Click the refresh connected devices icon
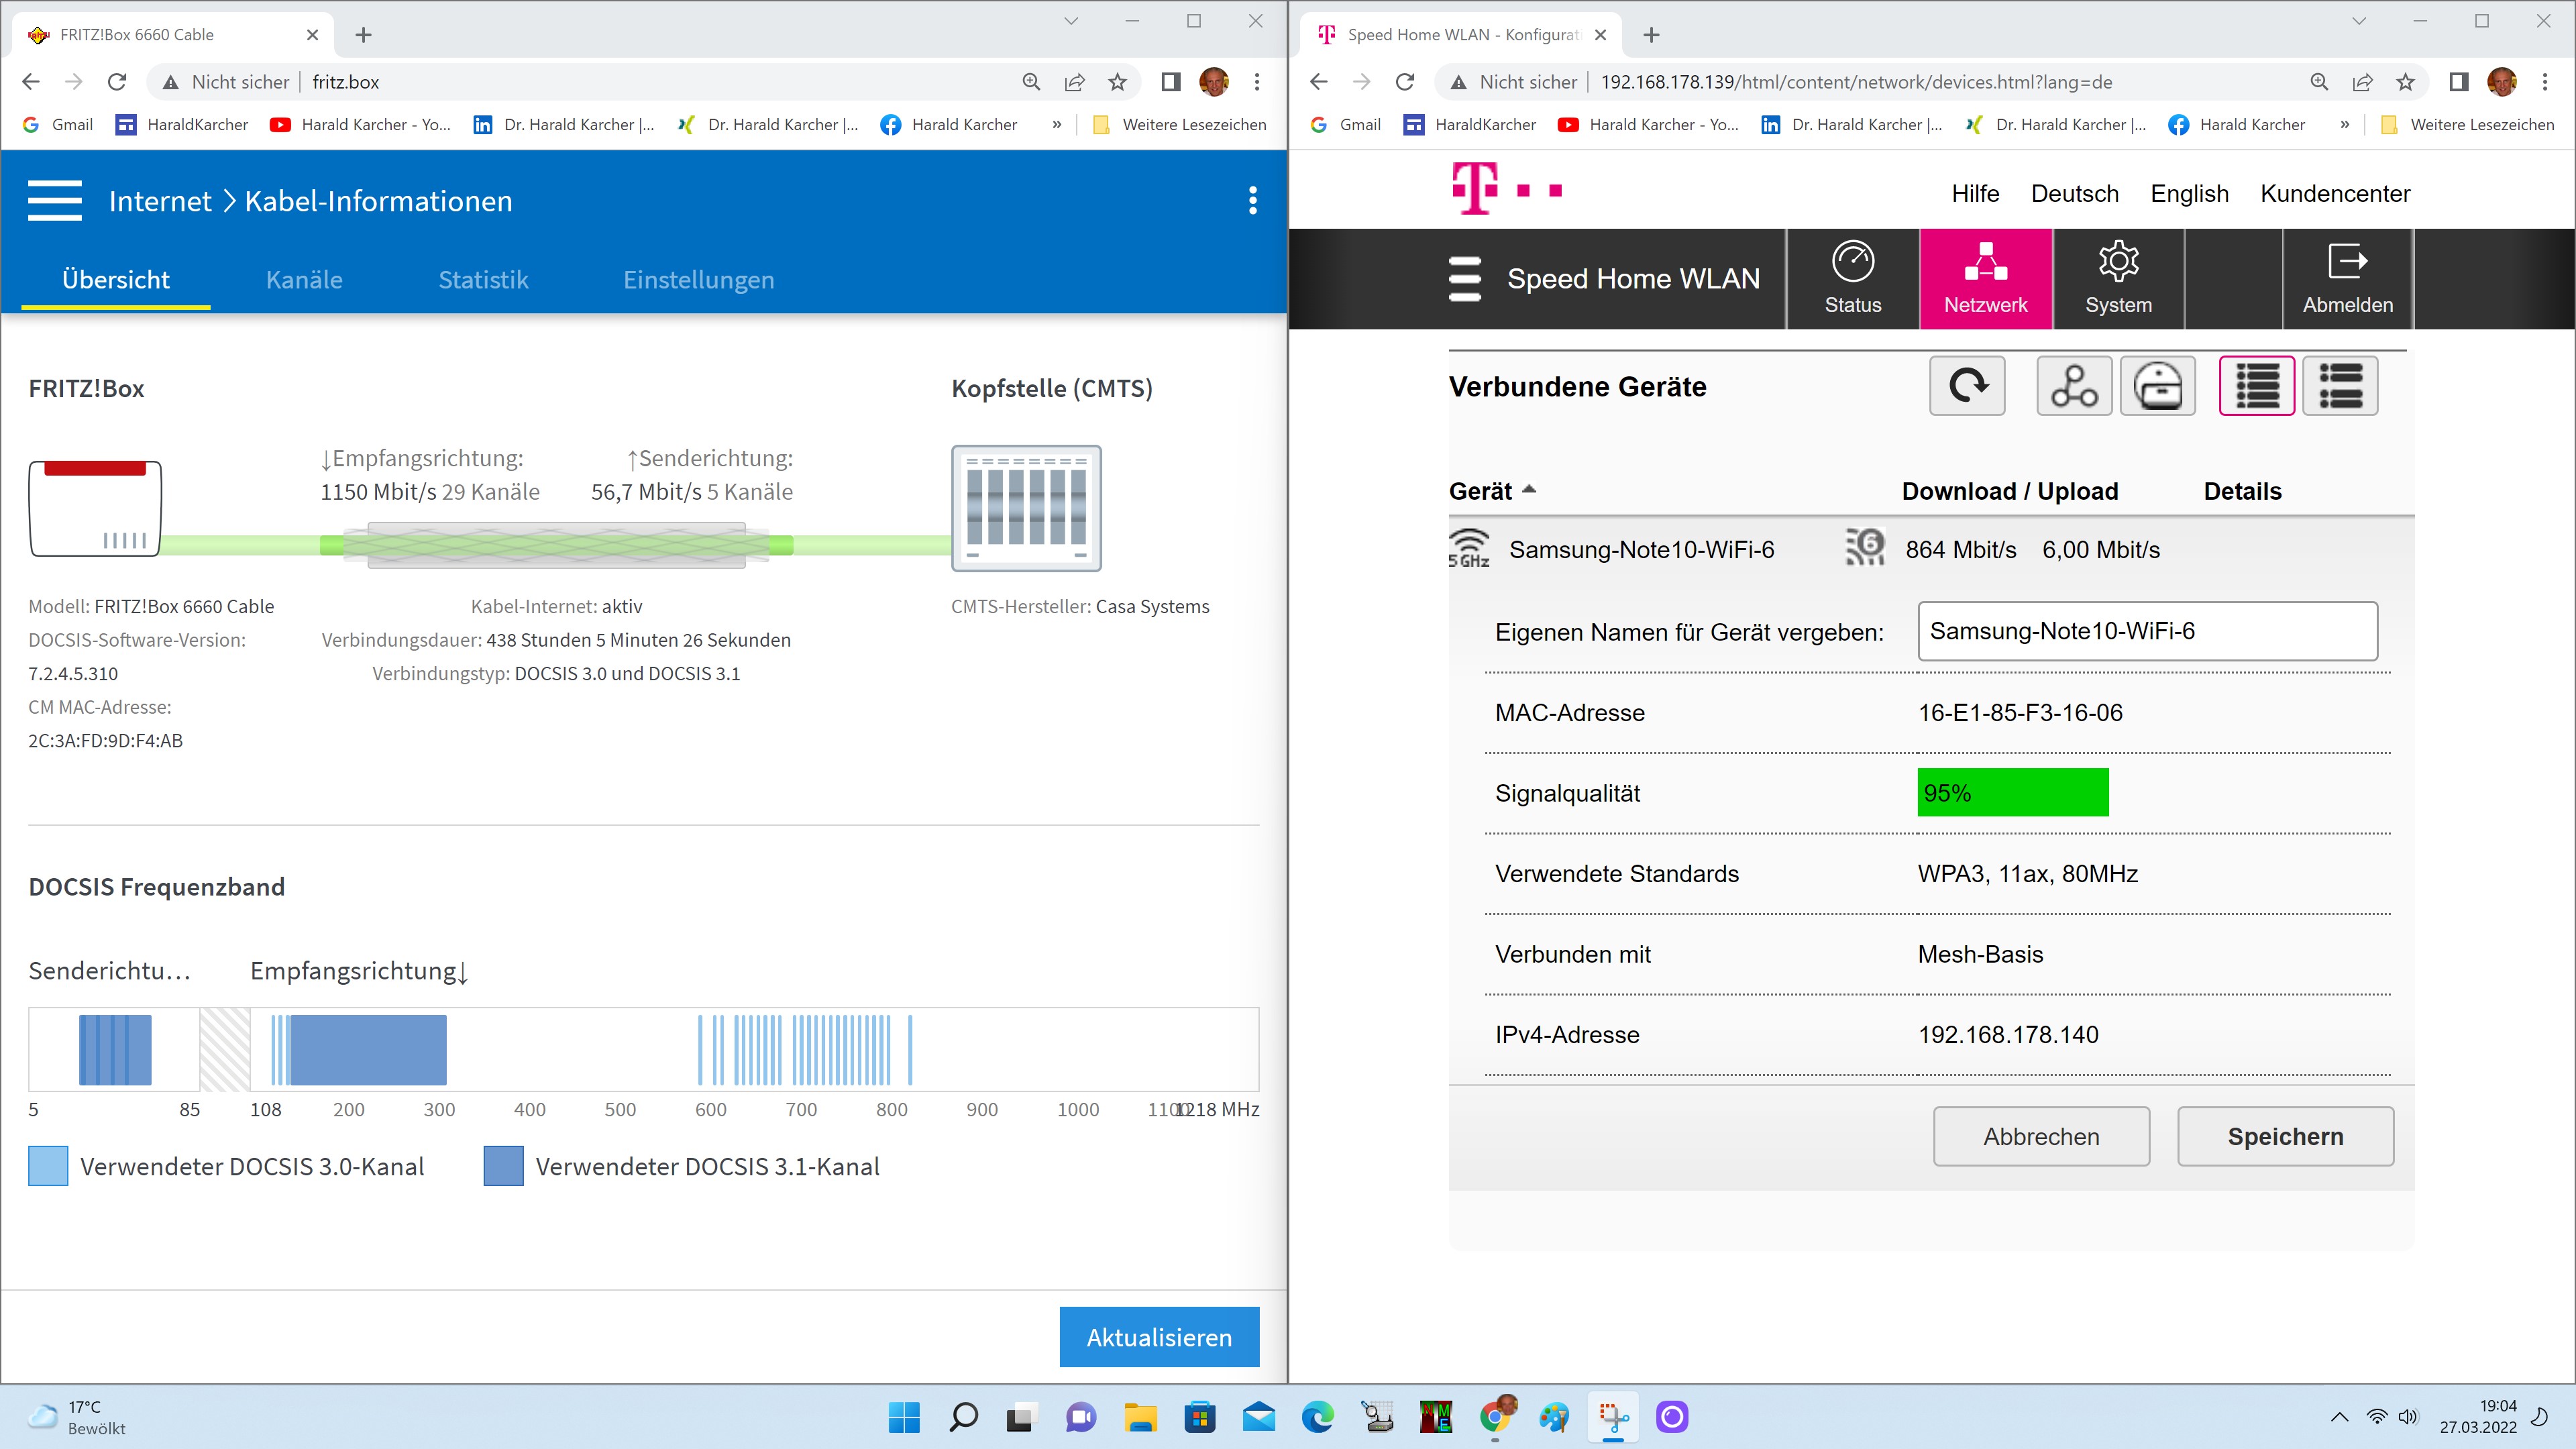 (x=1967, y=386)
